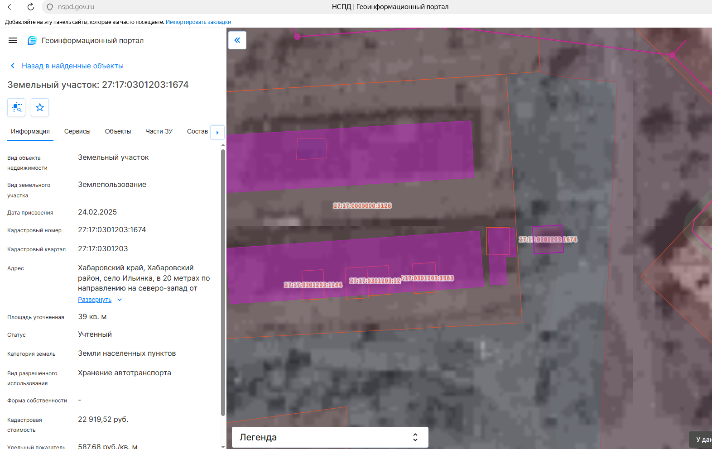Collapse the side panel with the double chevron

pos(237,40)
